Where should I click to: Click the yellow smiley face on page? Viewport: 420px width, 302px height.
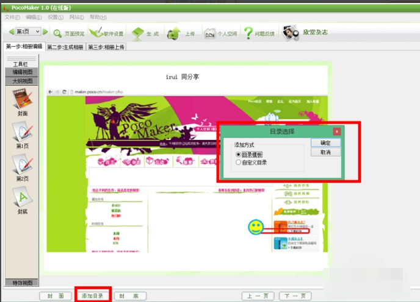(x=256, y=227)
